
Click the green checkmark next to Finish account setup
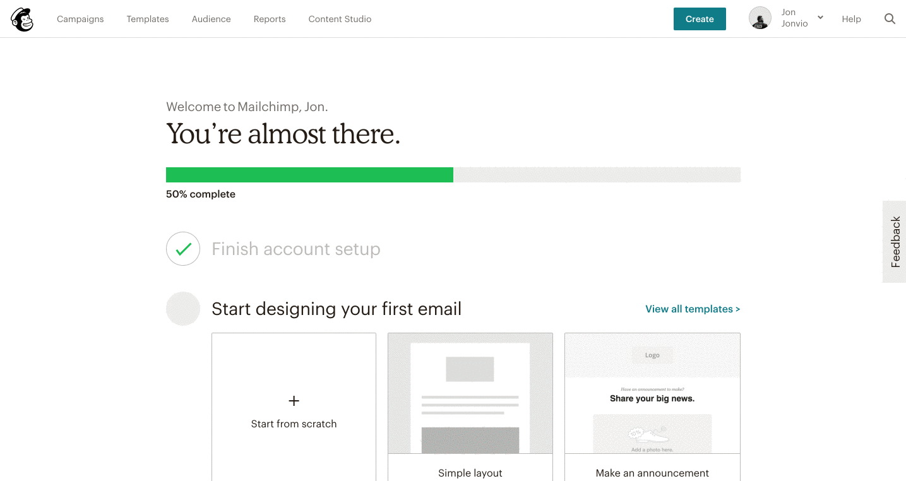(x=183, y=249)
